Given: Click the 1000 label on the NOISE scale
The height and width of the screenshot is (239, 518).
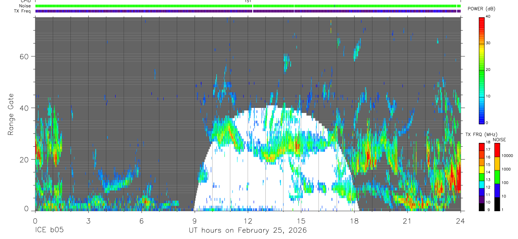Looking at the screenshot, I should point(505,169).
